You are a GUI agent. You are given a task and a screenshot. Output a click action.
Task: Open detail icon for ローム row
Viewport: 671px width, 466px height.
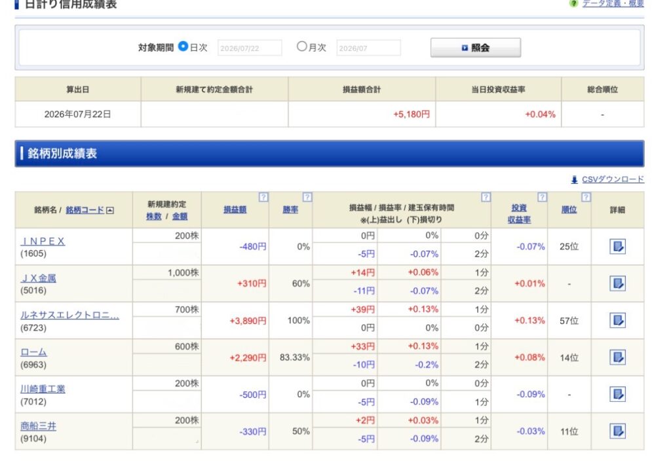617,357
